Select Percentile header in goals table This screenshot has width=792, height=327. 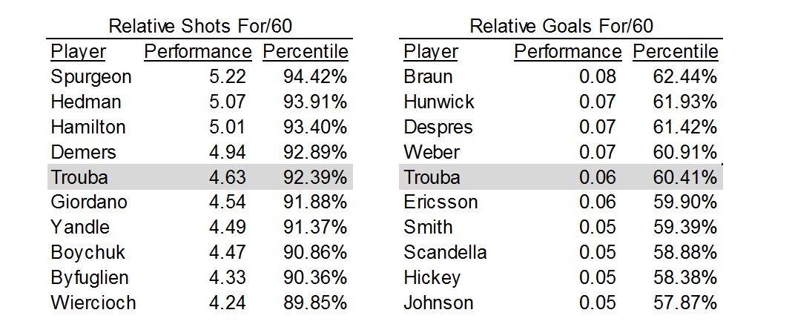[676, 52]
